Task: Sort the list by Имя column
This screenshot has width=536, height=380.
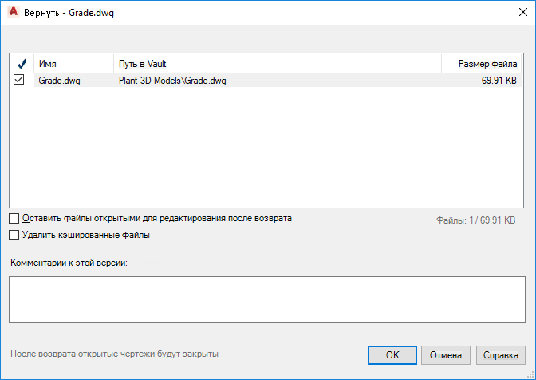Action: coord(73,64)
